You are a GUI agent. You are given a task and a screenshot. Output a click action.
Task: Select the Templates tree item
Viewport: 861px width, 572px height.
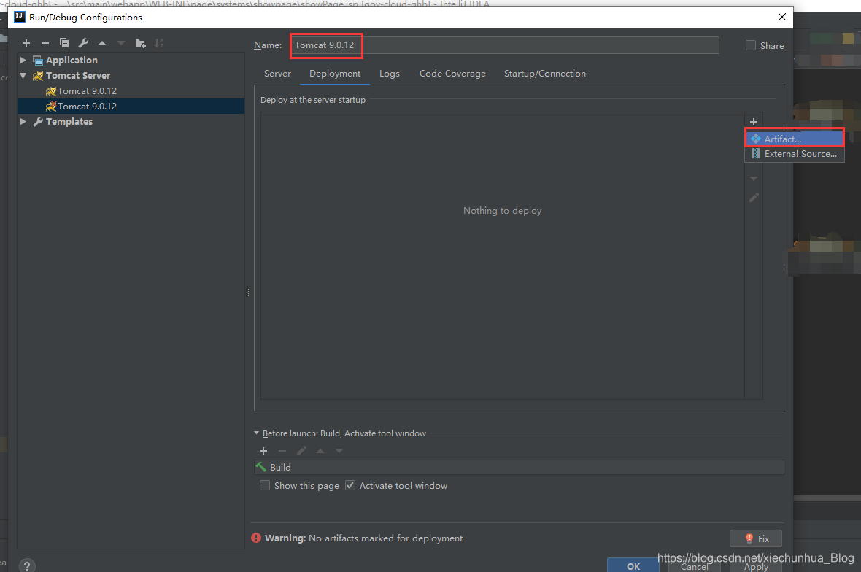(69, 121)
